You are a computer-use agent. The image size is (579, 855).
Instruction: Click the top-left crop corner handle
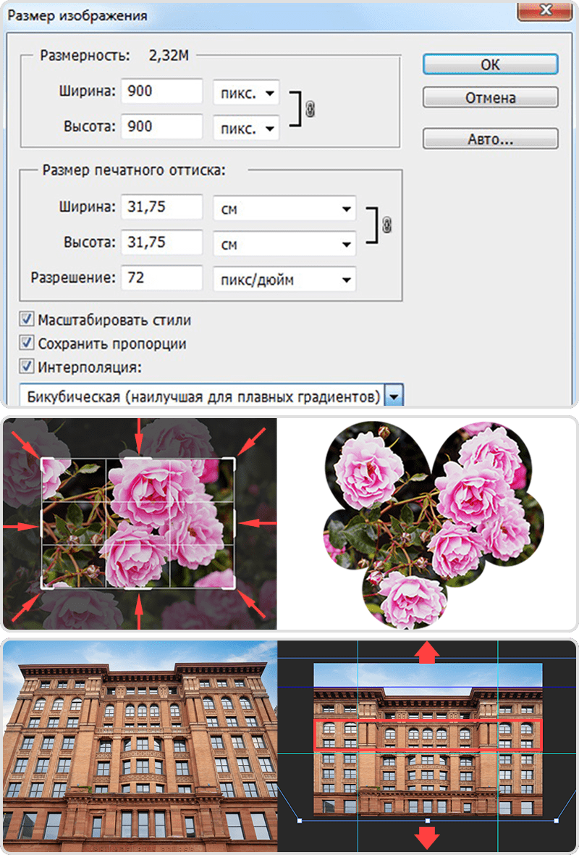[x=43, y=459]
